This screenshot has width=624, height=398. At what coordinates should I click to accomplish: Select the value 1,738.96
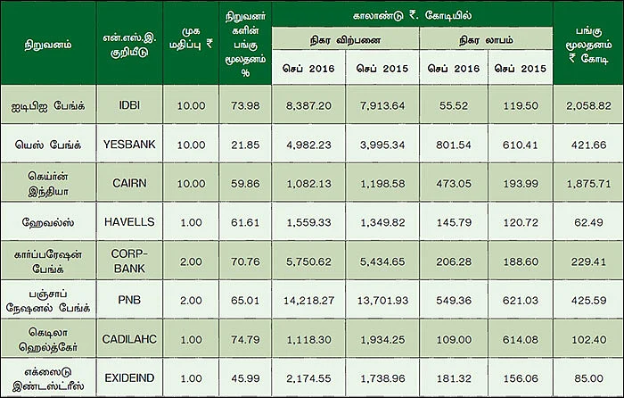[382, 378]
